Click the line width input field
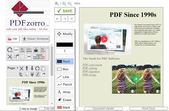 pos(64,51)
